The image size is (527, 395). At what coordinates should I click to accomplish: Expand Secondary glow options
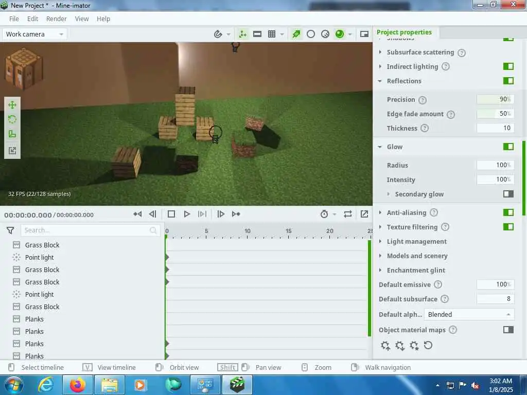point(388,194)
